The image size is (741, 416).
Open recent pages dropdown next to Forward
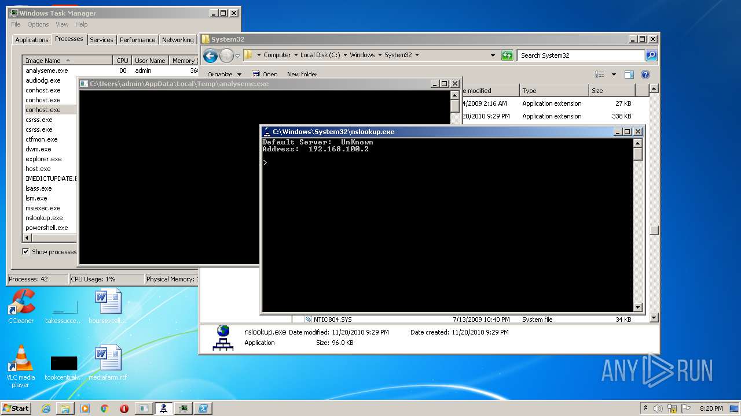coord(237,56)
